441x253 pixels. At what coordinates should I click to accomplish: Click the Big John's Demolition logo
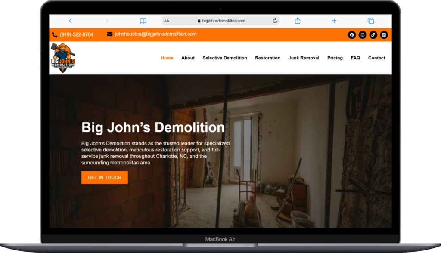63,58
